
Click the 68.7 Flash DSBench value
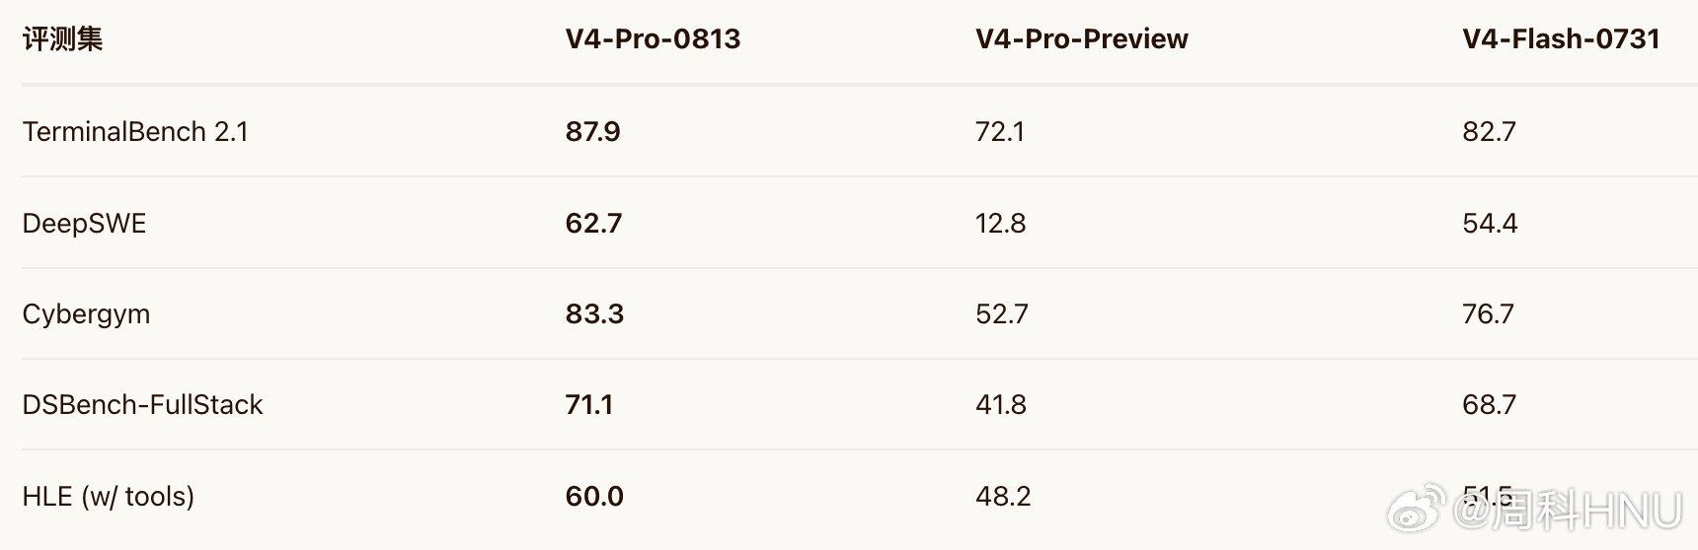1489,405
